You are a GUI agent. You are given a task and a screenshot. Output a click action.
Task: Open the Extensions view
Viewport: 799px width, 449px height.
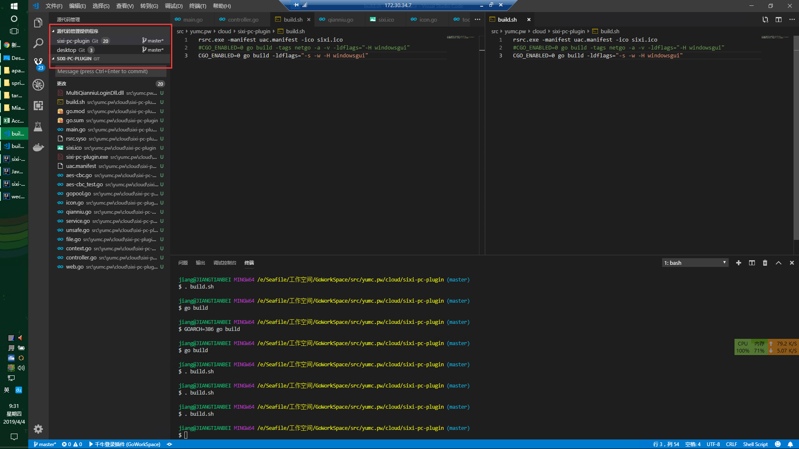[x=38, y=106]
